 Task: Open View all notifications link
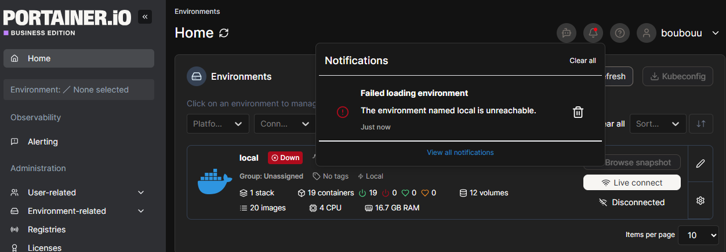click(x=460, y=153)
